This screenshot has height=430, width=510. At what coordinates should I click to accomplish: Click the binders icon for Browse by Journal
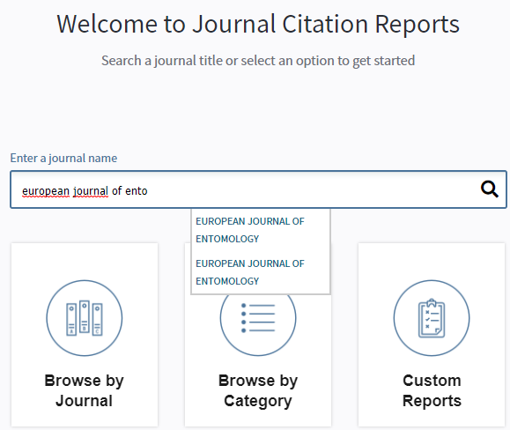[85, 318]
